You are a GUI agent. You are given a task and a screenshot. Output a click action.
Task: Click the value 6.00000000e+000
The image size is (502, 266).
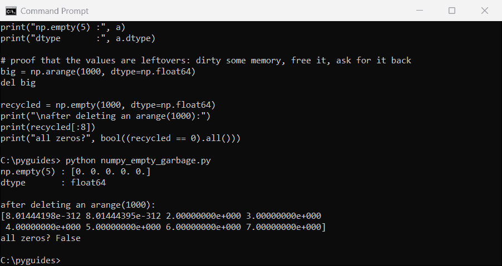point(203,227)
